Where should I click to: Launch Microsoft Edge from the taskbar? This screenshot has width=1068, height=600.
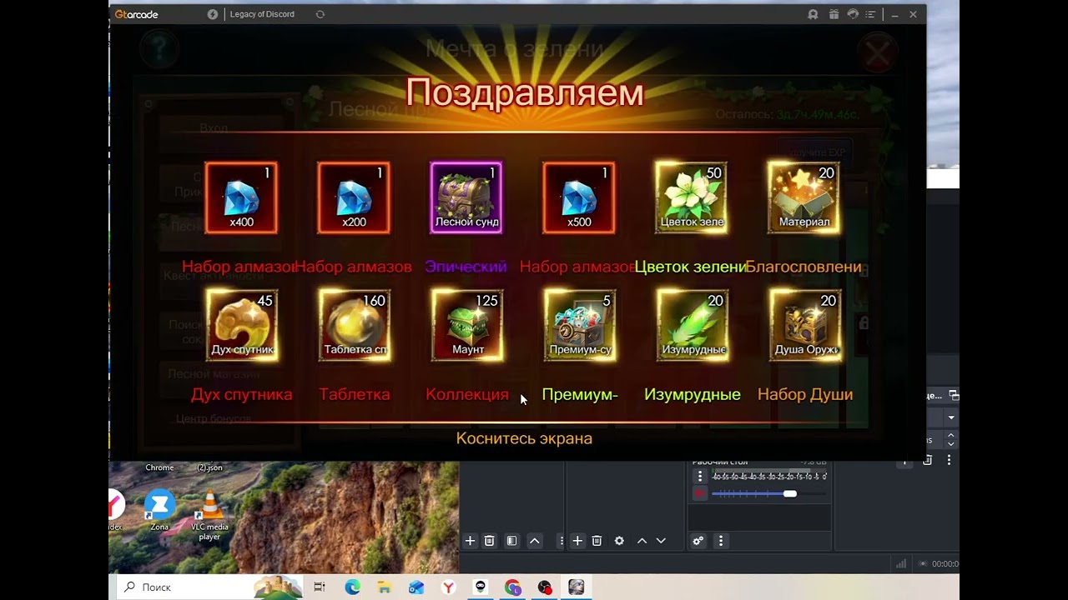click(x=353, y=587)
